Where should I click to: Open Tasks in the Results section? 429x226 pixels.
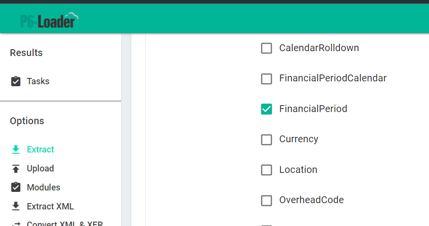click(38, 81)
